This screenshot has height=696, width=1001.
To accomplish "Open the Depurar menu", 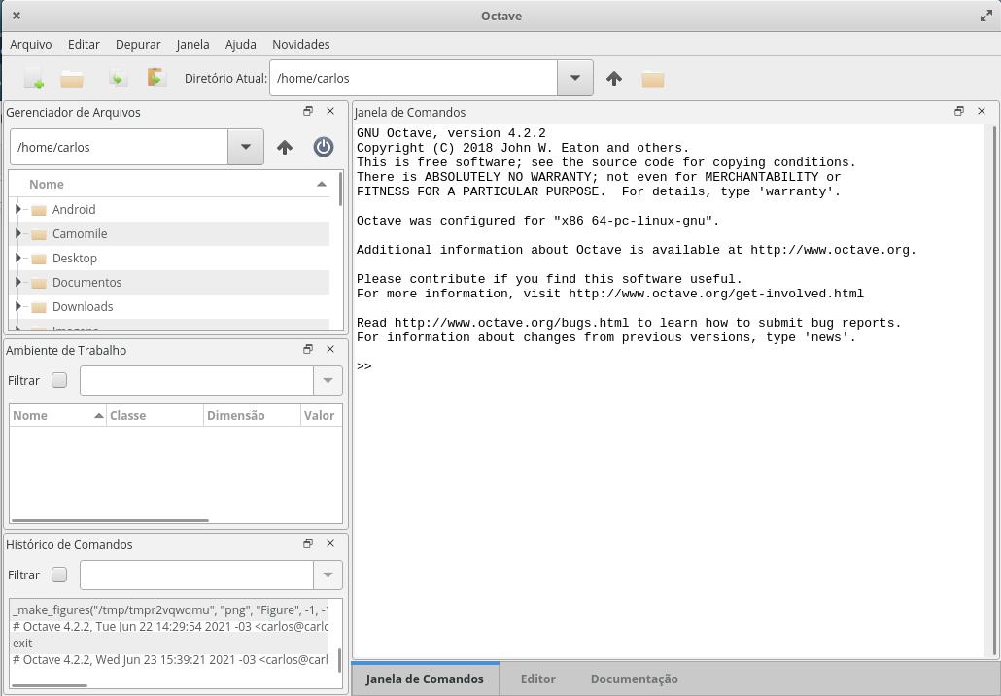I will coord(138,44).
